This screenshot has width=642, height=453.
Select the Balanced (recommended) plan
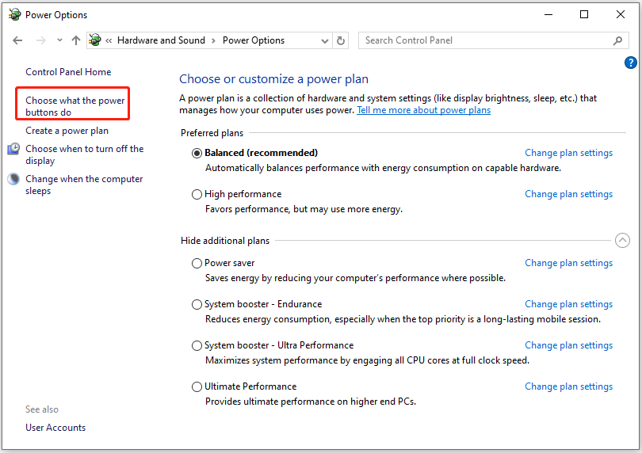pyautogui.click(x=197, y=153)
